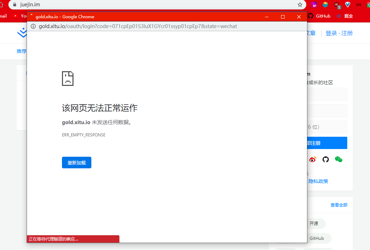Click the 登录 link on the Juejin page
The width and height of the screenshot is (370, 250).
[331, 33]
